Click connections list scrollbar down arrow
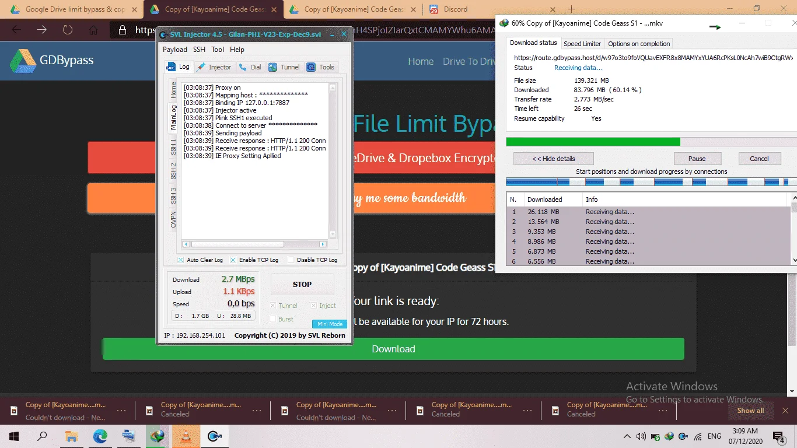797x448 pixels. click(x=794, y=260)
